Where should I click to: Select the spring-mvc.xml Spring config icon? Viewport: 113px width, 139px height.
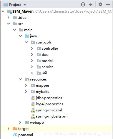click(33, 110)
